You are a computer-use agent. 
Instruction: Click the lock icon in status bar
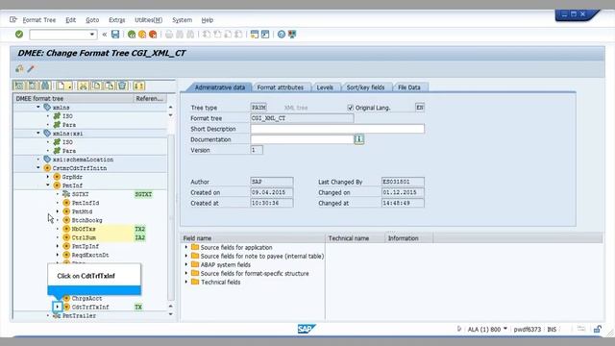pyautogui.click(x=598, y=329)
